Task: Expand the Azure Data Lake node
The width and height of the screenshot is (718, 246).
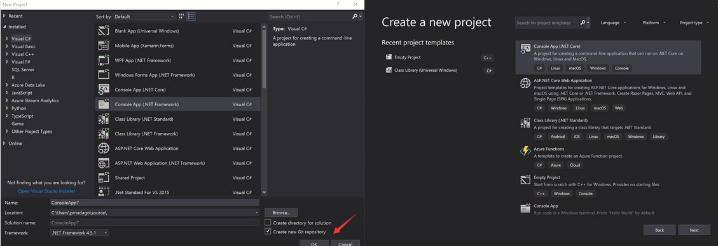Action: point(8,85)
